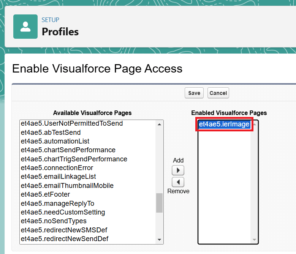
Task: Click the Profiles setup person icon
Action: (25, 27)
